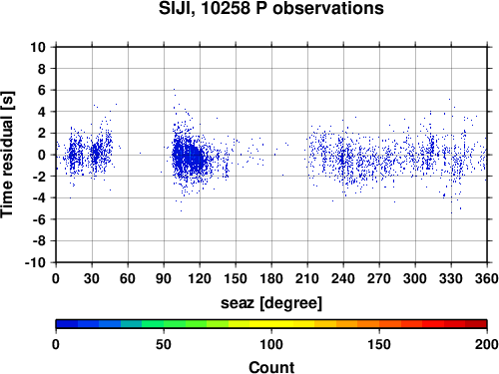This screenshot has width=499, height=374.
Task: Click the plot title 'SIJI, 10258 P observations'
Action: coord(271,8)
